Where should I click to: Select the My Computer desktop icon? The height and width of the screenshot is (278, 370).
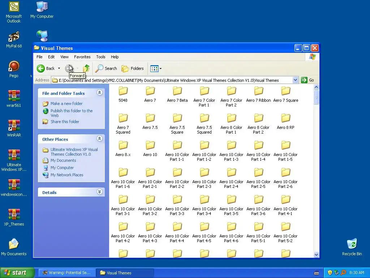(x=42, y=10)
